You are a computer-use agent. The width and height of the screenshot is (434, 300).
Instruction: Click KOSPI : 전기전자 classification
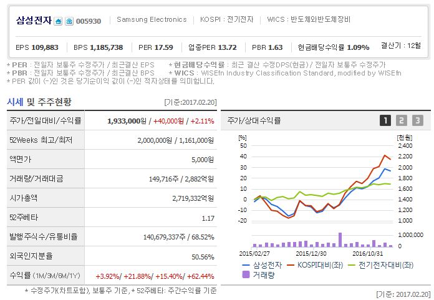coord(227,19)
